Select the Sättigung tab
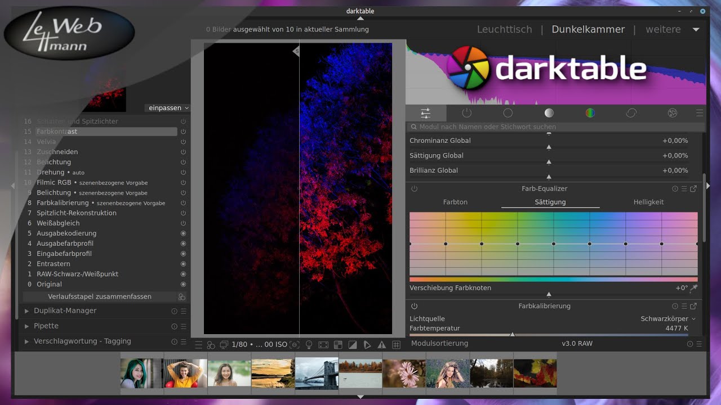Screen dimensions: 721x405 (550, 202)
